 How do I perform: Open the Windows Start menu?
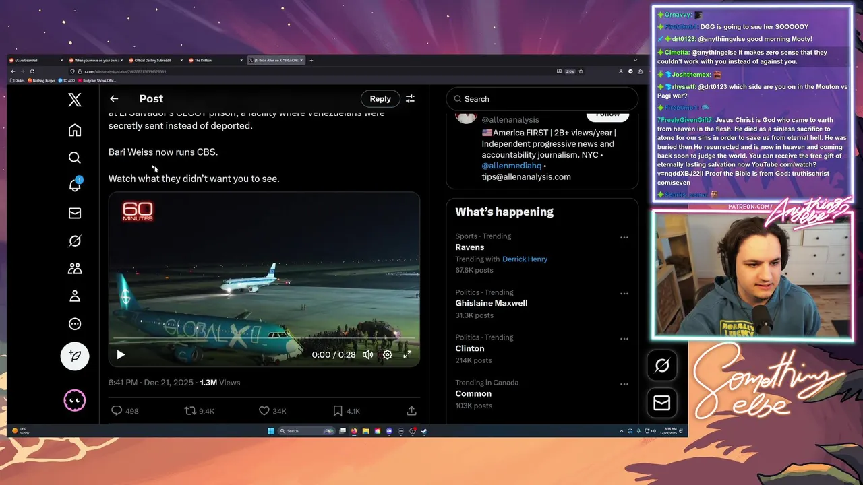(x=271, y=431)
